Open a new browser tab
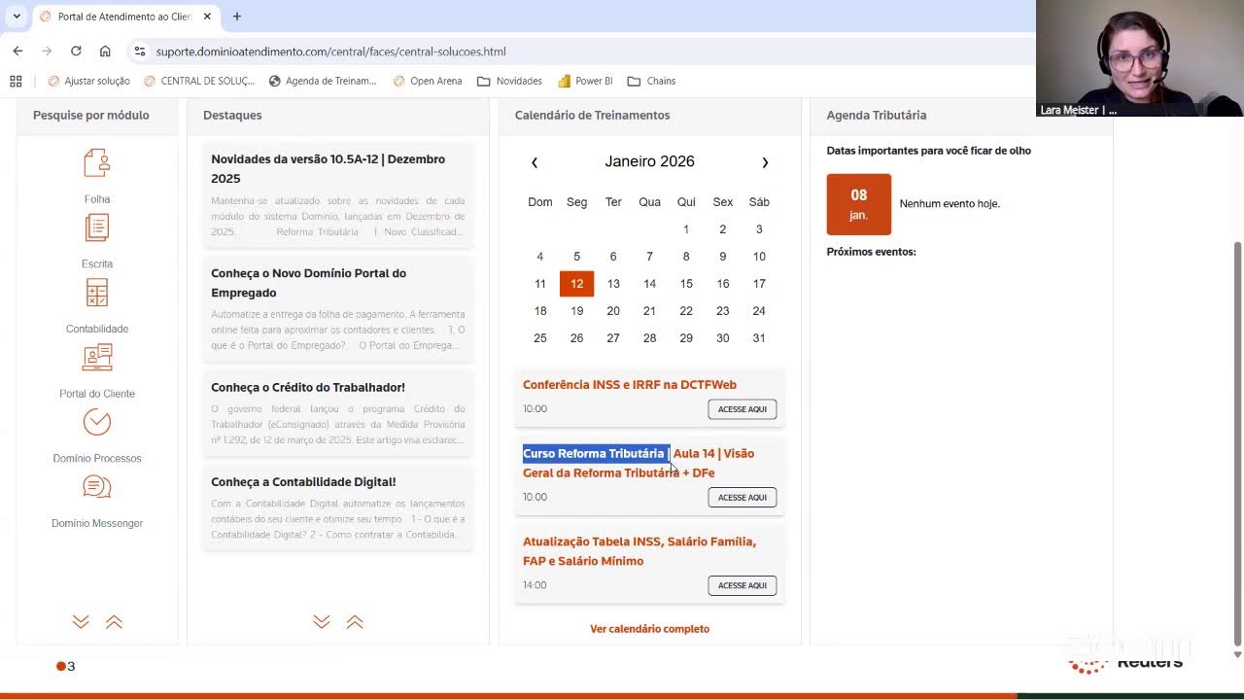 pyautogui.click(x=236, y=17)
